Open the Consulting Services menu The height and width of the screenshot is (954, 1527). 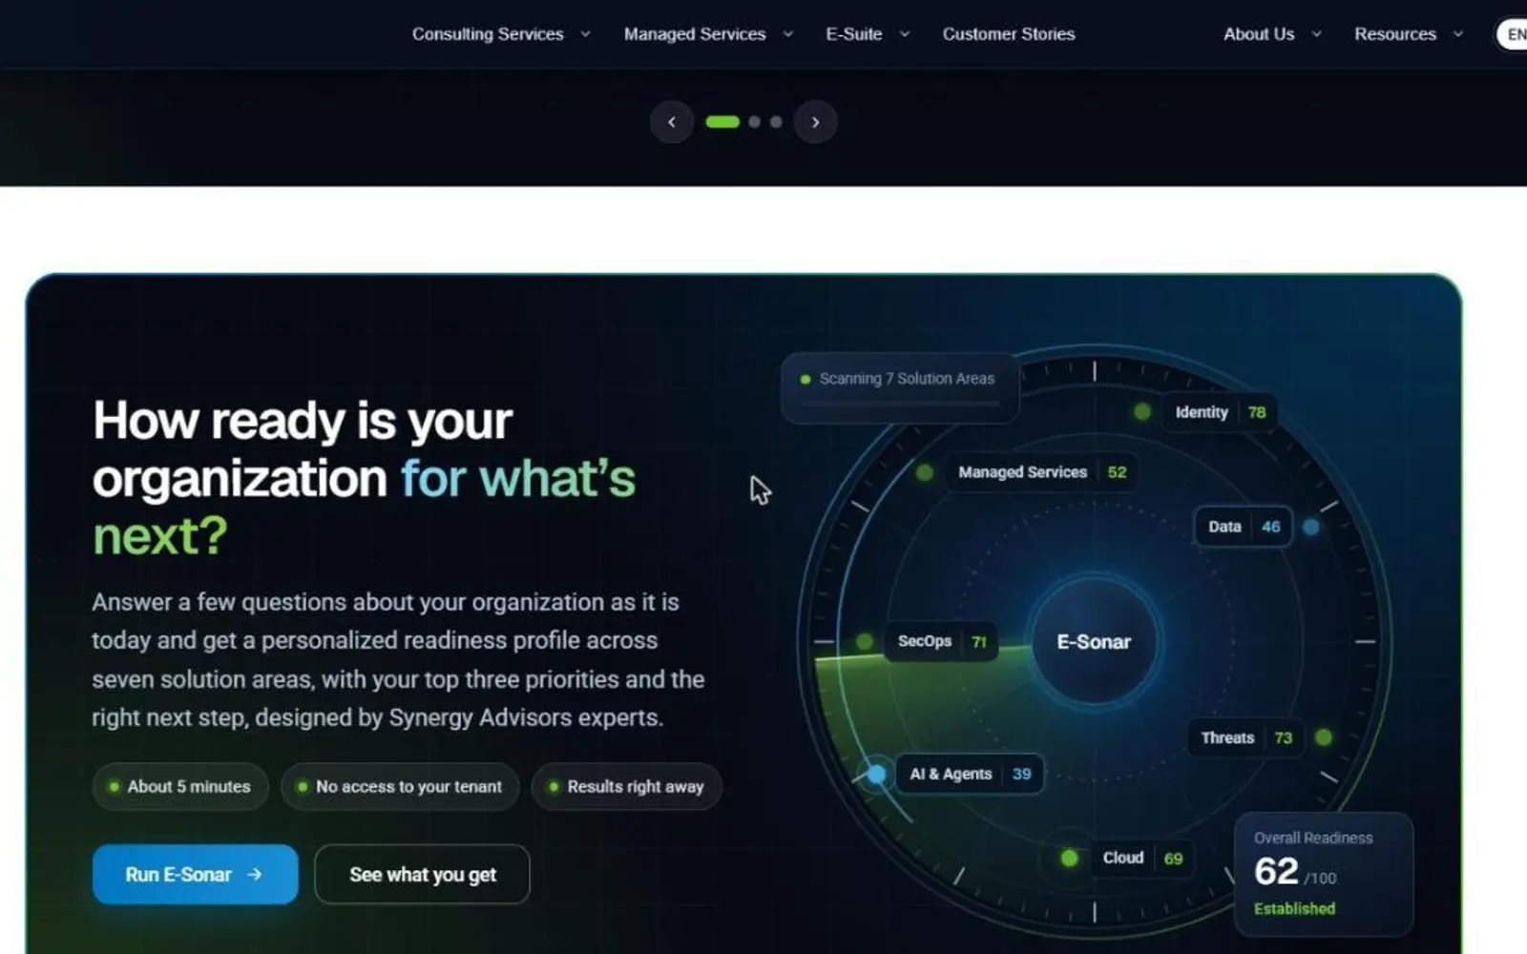[x=488, y=34]
